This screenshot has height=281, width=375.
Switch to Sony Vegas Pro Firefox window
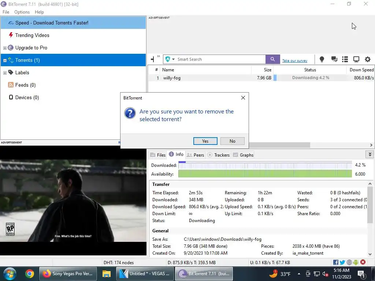(68, 274)
